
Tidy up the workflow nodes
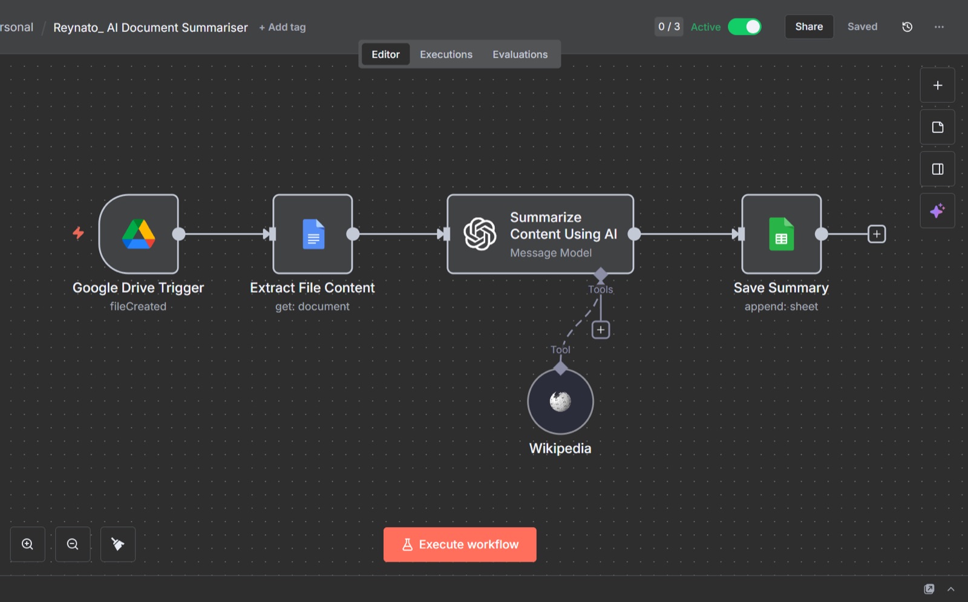[118, 544]
